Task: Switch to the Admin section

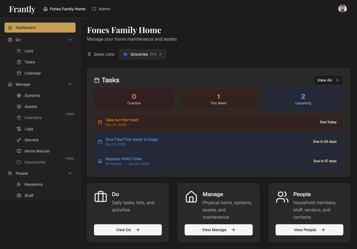Action: (x=101, y=9)
